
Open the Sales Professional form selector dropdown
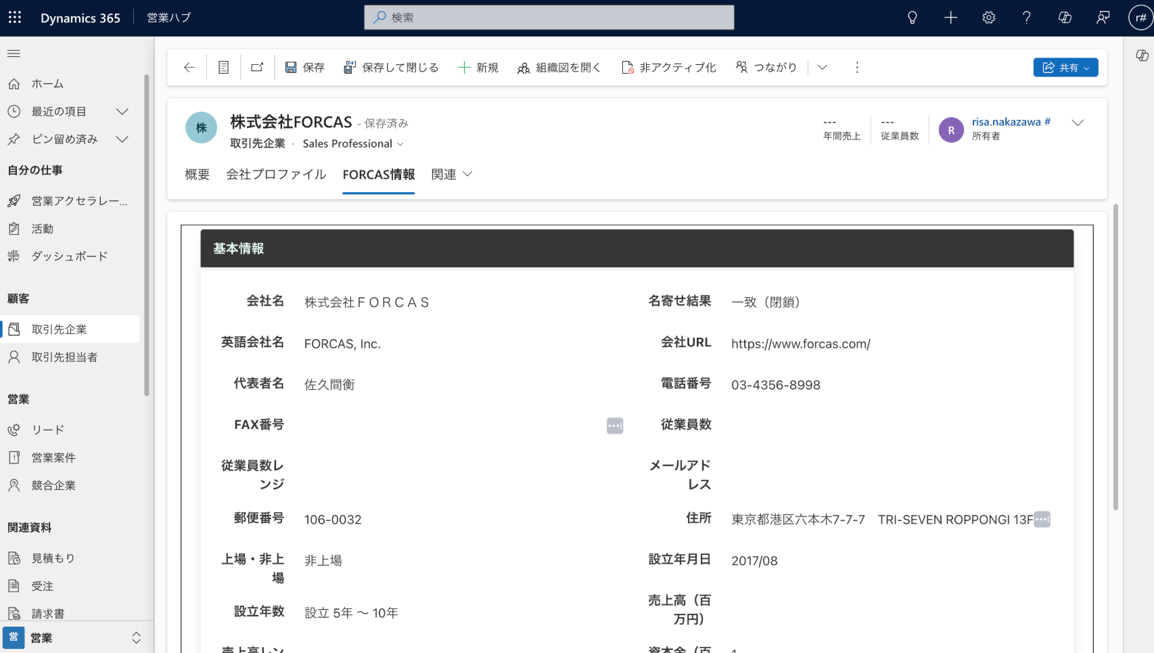(353, 143)
